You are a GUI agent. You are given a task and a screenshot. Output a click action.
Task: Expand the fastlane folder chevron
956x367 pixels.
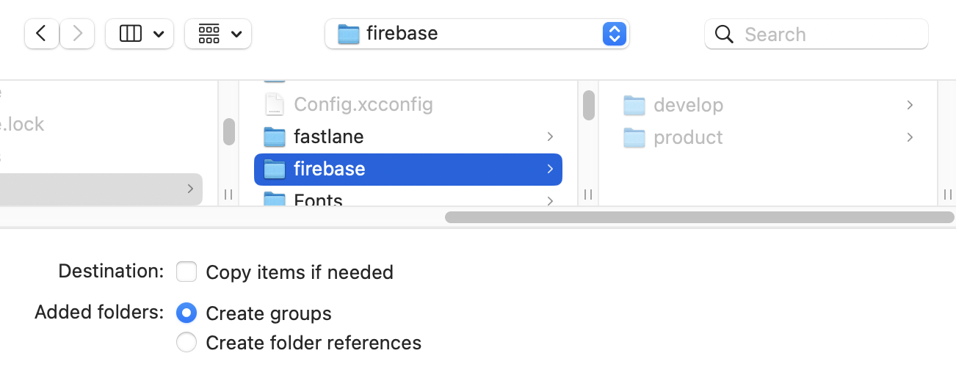coord(550,137)
